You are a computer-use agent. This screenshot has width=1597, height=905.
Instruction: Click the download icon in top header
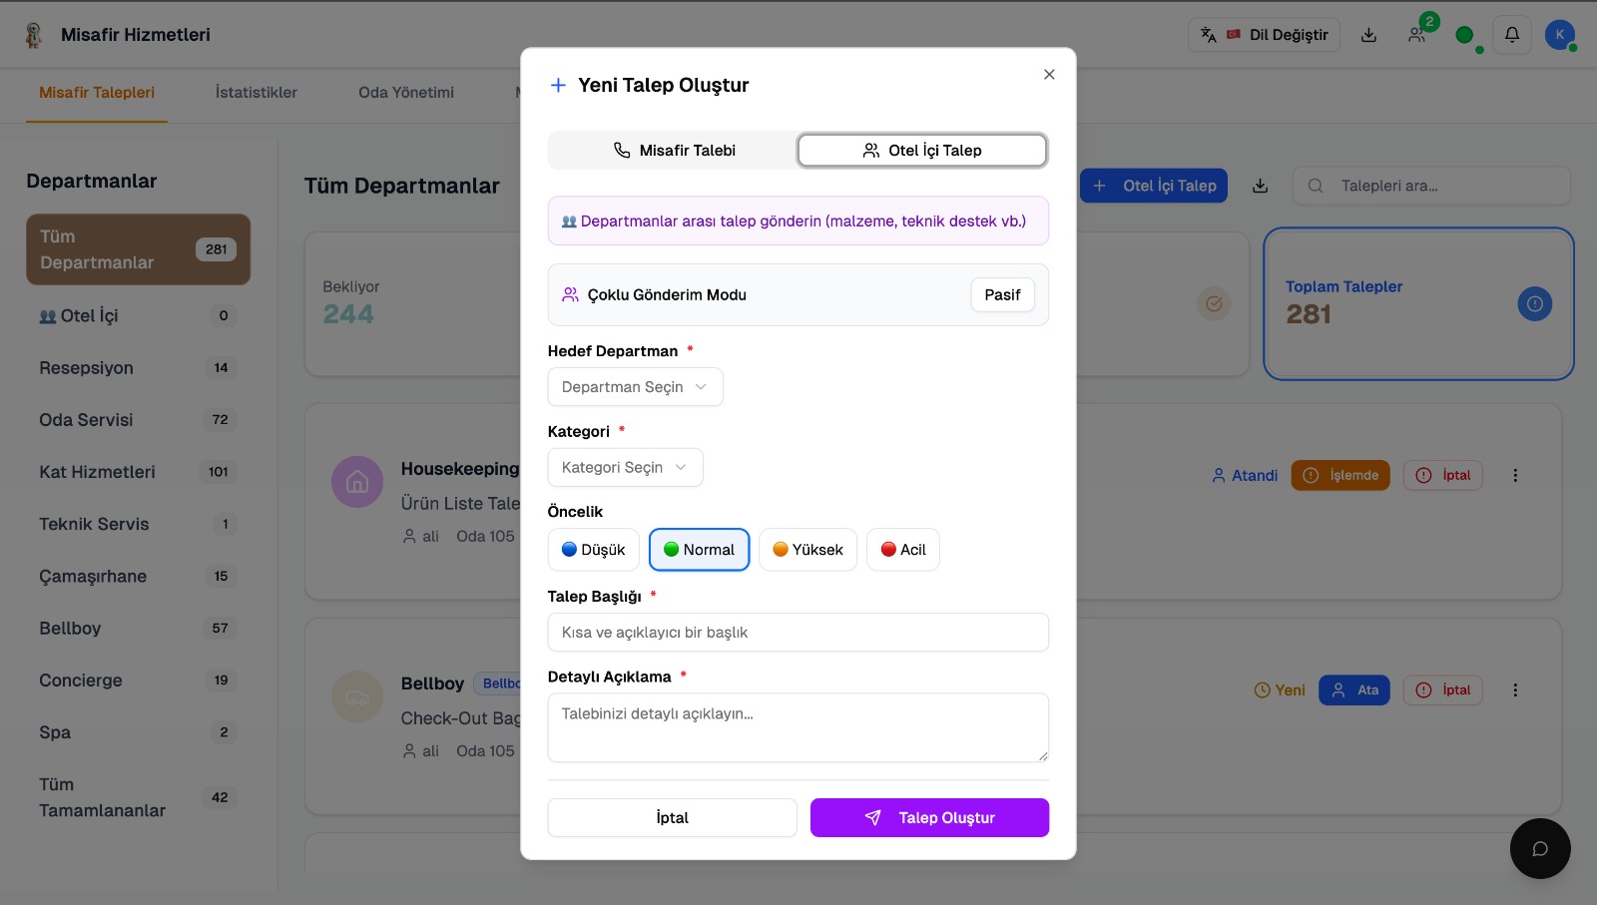1368,35
